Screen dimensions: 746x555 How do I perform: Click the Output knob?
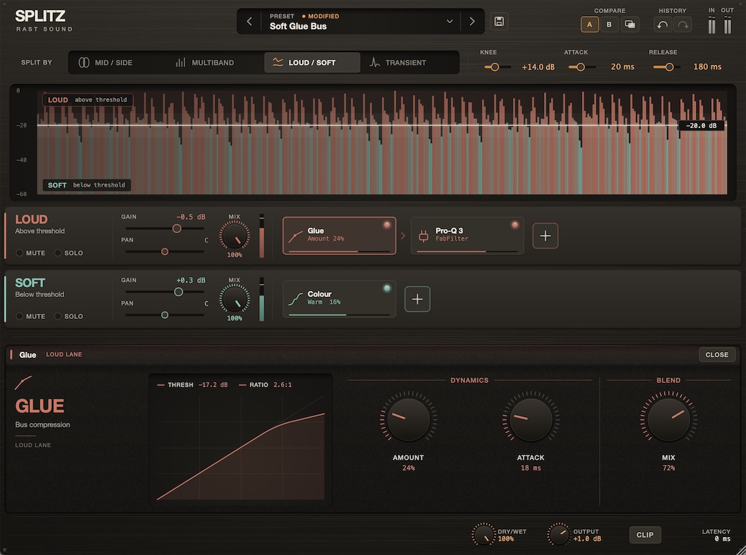(558, 534)
